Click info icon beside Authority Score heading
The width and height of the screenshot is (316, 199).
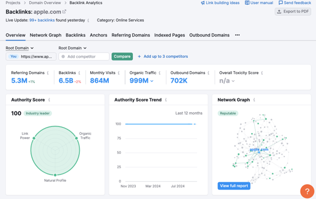(49, 100)
